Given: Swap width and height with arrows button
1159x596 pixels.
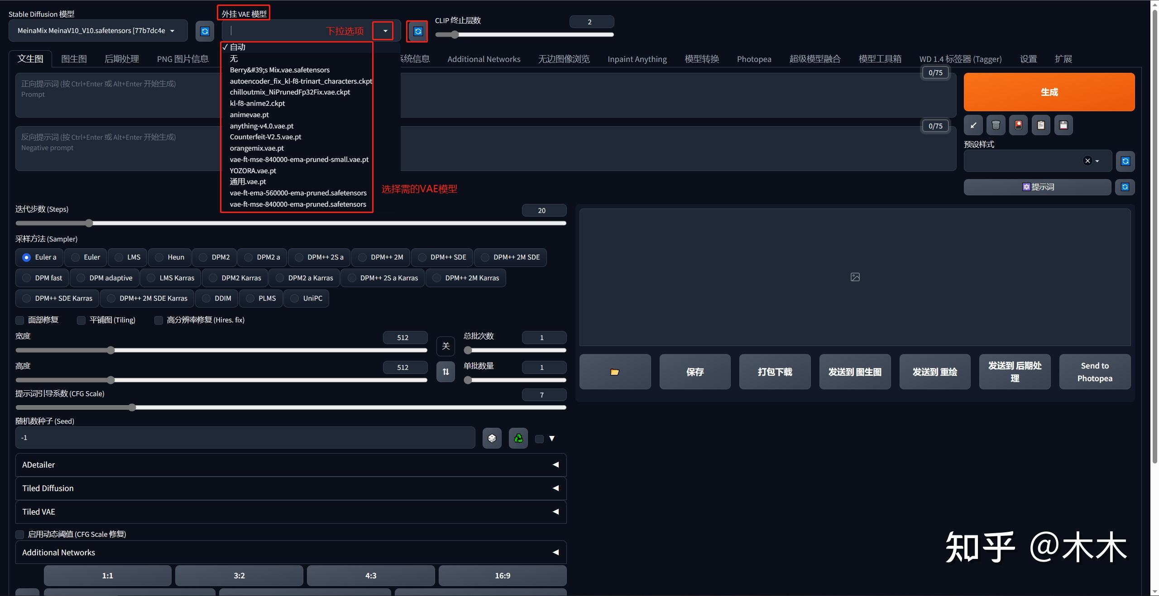Looking at the screenshot, I should click(445, 371).
